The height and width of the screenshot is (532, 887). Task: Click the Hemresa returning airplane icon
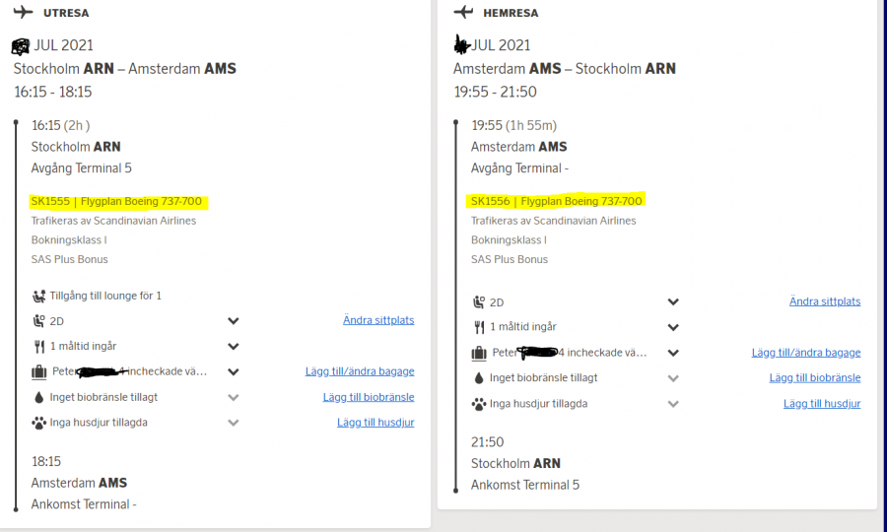pyautogui.click(x=463, y=12)
